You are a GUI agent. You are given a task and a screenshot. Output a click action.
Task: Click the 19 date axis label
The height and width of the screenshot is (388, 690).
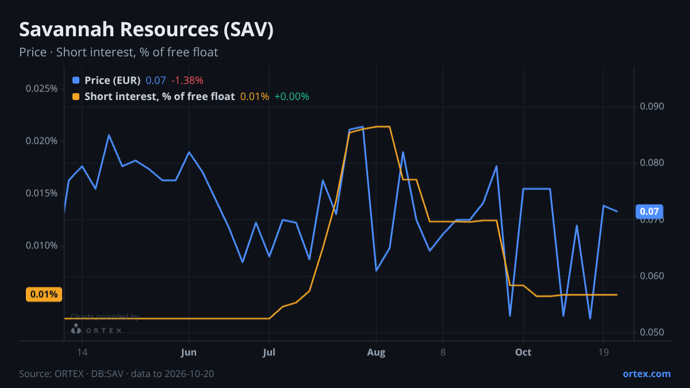click(x=603, y=352)
